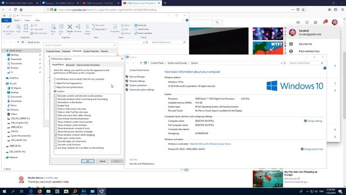Open the YouTube notifications bell
346x195 pixels.
pyautogui.click(x=324, y=22)
